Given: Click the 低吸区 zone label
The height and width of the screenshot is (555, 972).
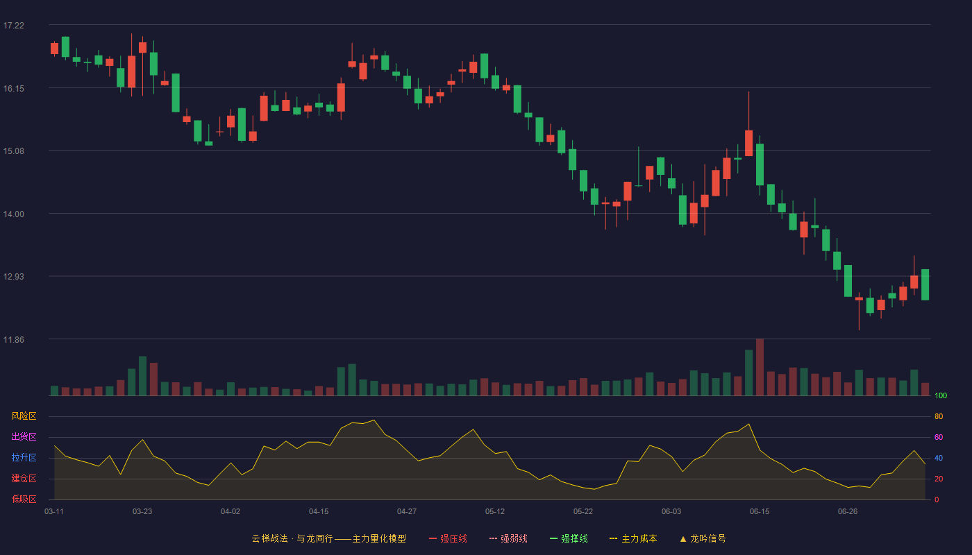Looking at the screenshot, I should tap(24, 499).
